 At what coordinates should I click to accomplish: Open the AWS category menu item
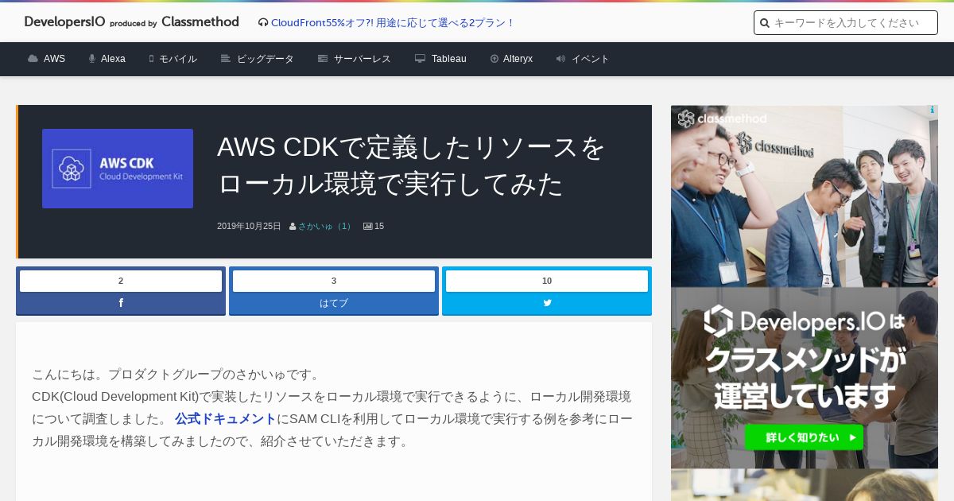click(54, 59)
